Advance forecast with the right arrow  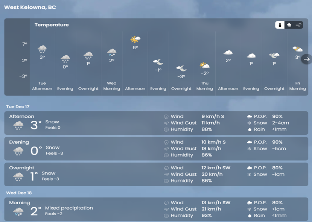click(x=306, y=59)
